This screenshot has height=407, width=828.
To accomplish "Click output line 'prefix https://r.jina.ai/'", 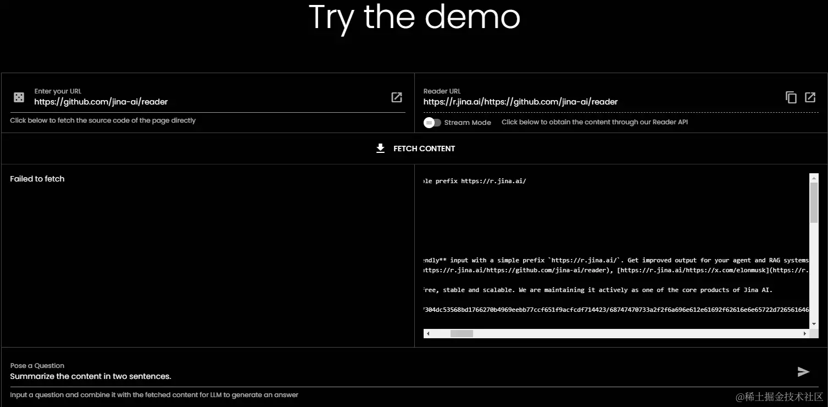I will point(475,181).
